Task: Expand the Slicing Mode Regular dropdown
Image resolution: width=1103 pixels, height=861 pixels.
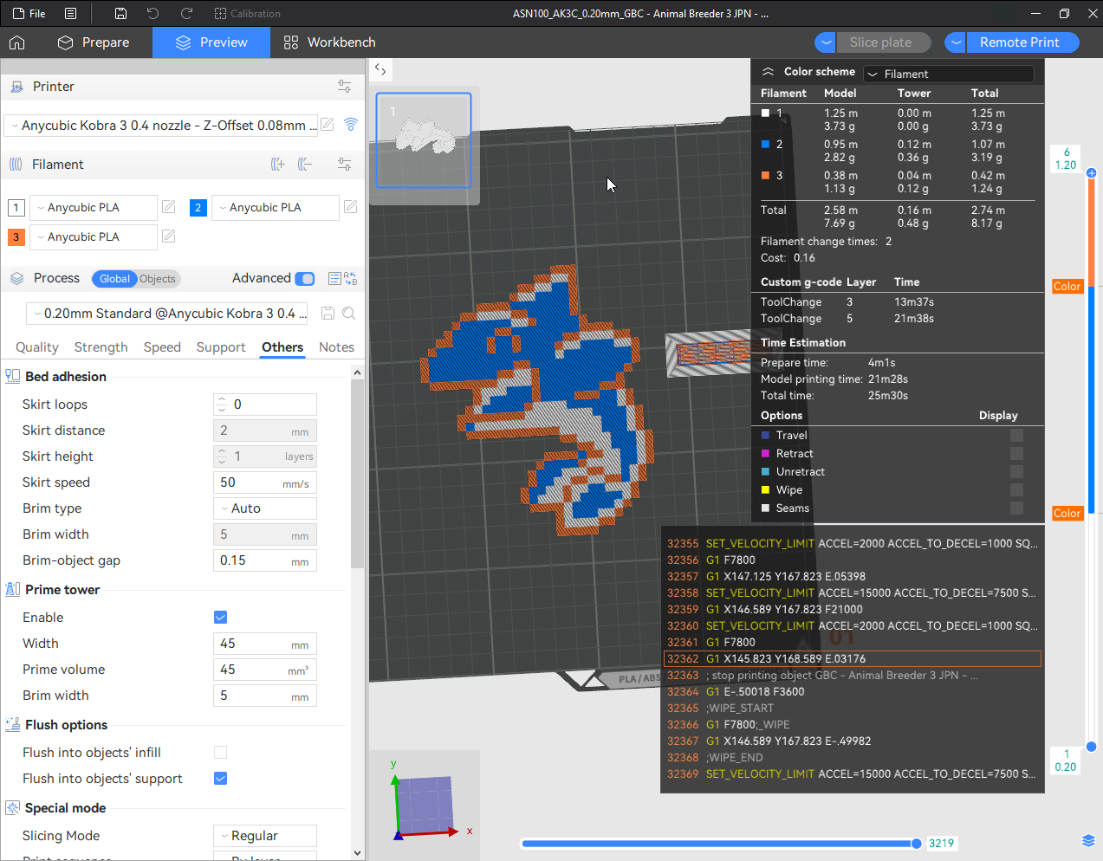Action: pos(265,836)
